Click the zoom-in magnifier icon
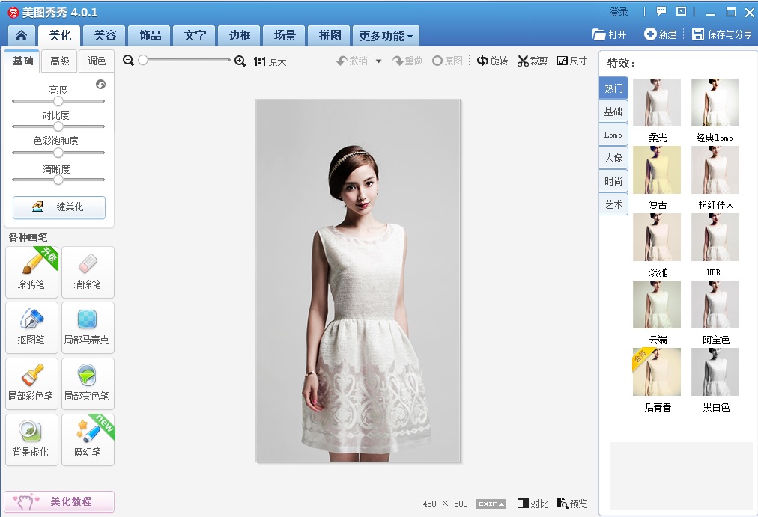The width and height of the screenshot is (758, 517). pos(240,61)
